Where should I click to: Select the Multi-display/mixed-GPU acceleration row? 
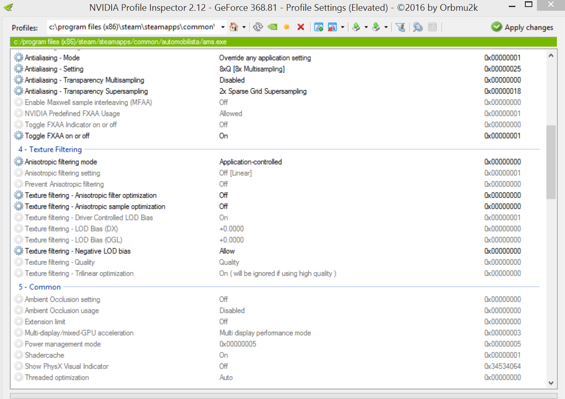pos(277,333)
